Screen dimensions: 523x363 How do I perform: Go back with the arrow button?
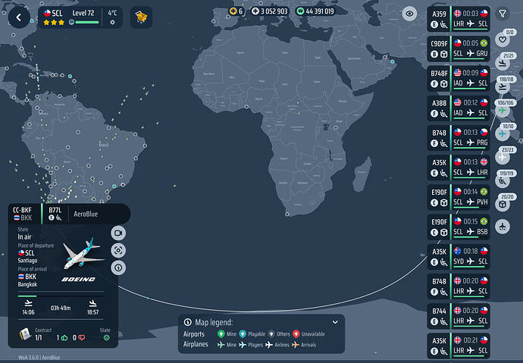tap(19, 17)
